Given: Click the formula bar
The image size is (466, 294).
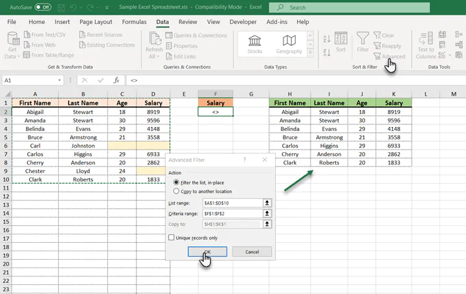Looking at the screenshot, I should coord(296,80).
